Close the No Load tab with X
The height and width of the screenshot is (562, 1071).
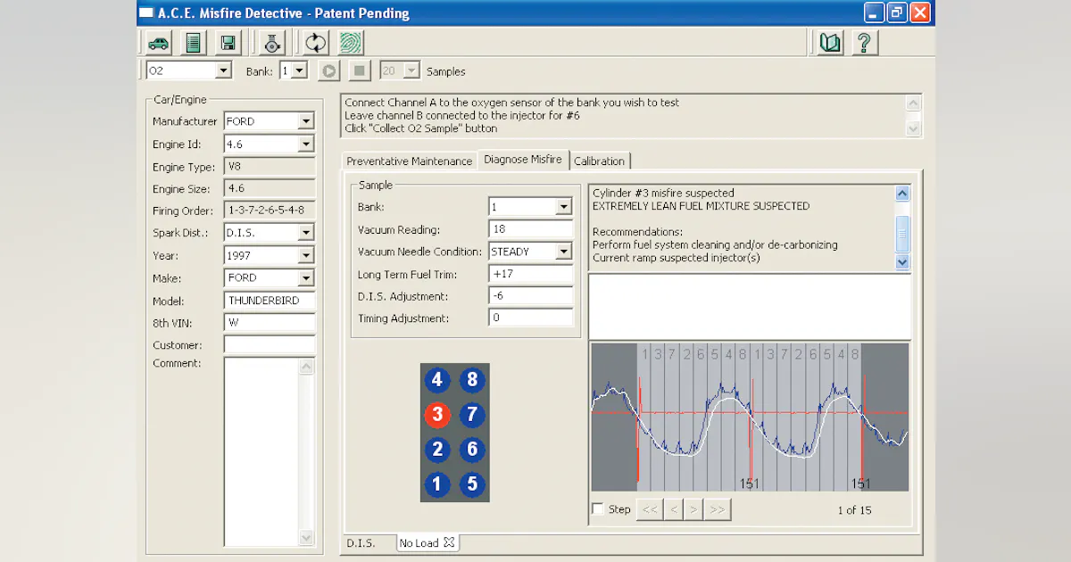[x=449, y=542]
